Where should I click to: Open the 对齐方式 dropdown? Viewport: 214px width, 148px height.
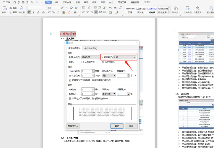91,57
